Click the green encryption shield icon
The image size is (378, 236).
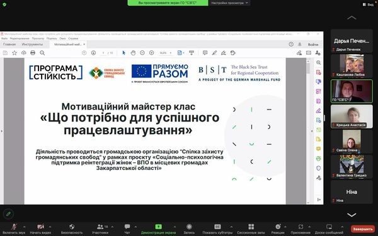[4, 4]
